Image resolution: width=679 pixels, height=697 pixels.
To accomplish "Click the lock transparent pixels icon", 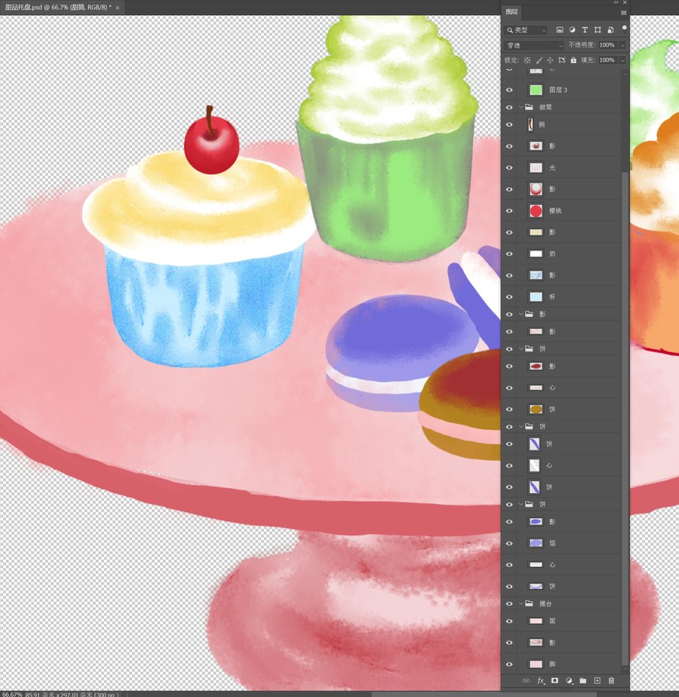I will click(527, 60).
